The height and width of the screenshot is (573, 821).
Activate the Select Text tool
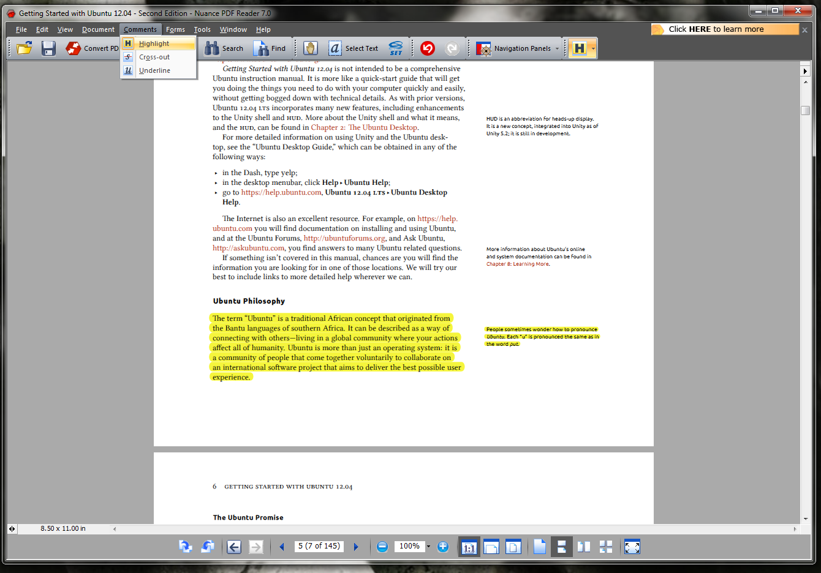click(353, 48)
